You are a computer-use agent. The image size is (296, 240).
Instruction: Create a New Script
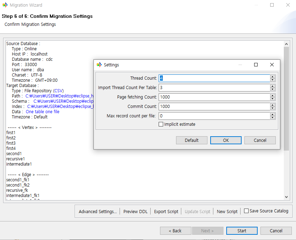point(227,211)
